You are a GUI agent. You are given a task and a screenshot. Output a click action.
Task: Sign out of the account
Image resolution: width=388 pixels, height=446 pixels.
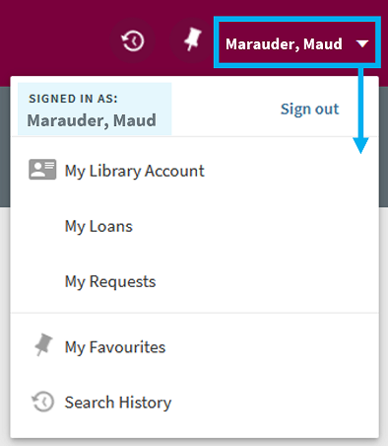click(309, 109)
